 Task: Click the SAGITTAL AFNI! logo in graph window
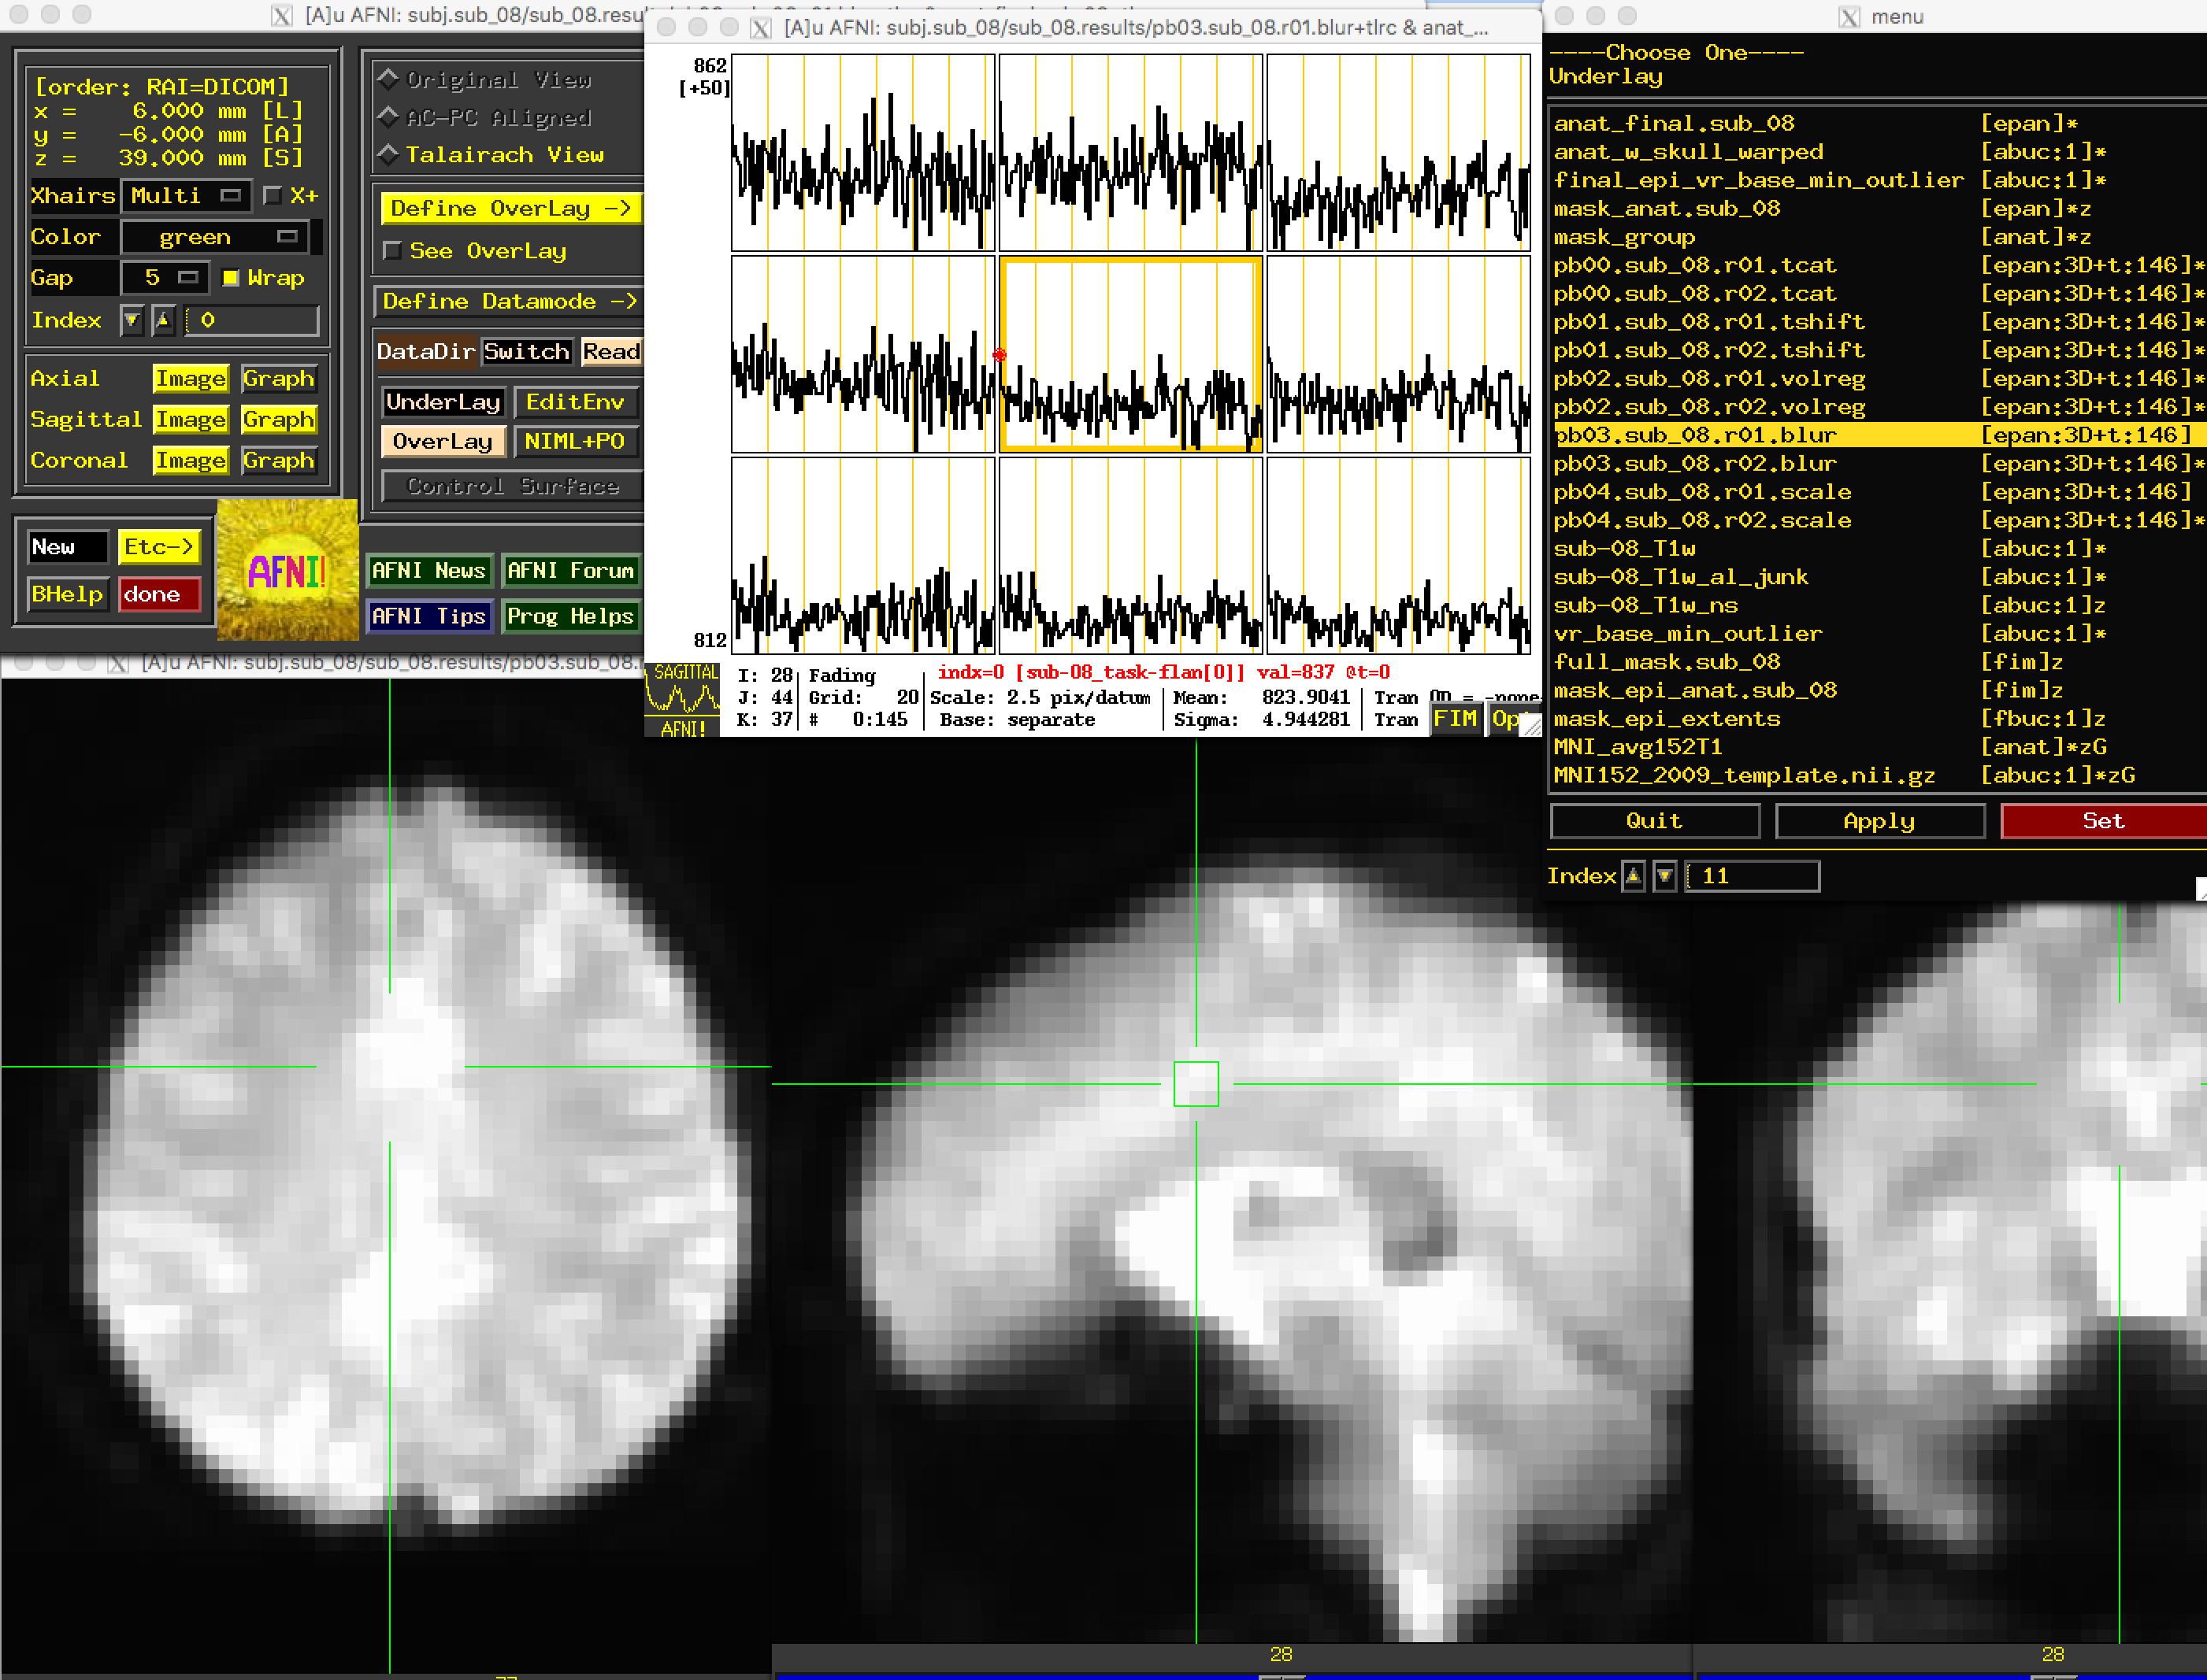tap(682, 700)
